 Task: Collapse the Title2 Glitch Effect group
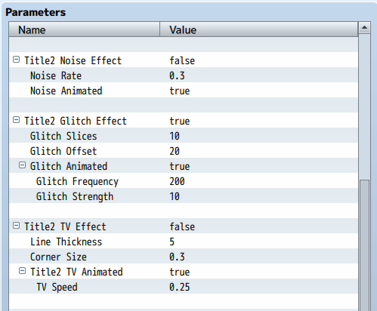click(16, 120)
